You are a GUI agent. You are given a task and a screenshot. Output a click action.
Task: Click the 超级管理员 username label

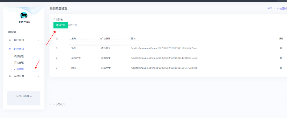tap(25, 22)
